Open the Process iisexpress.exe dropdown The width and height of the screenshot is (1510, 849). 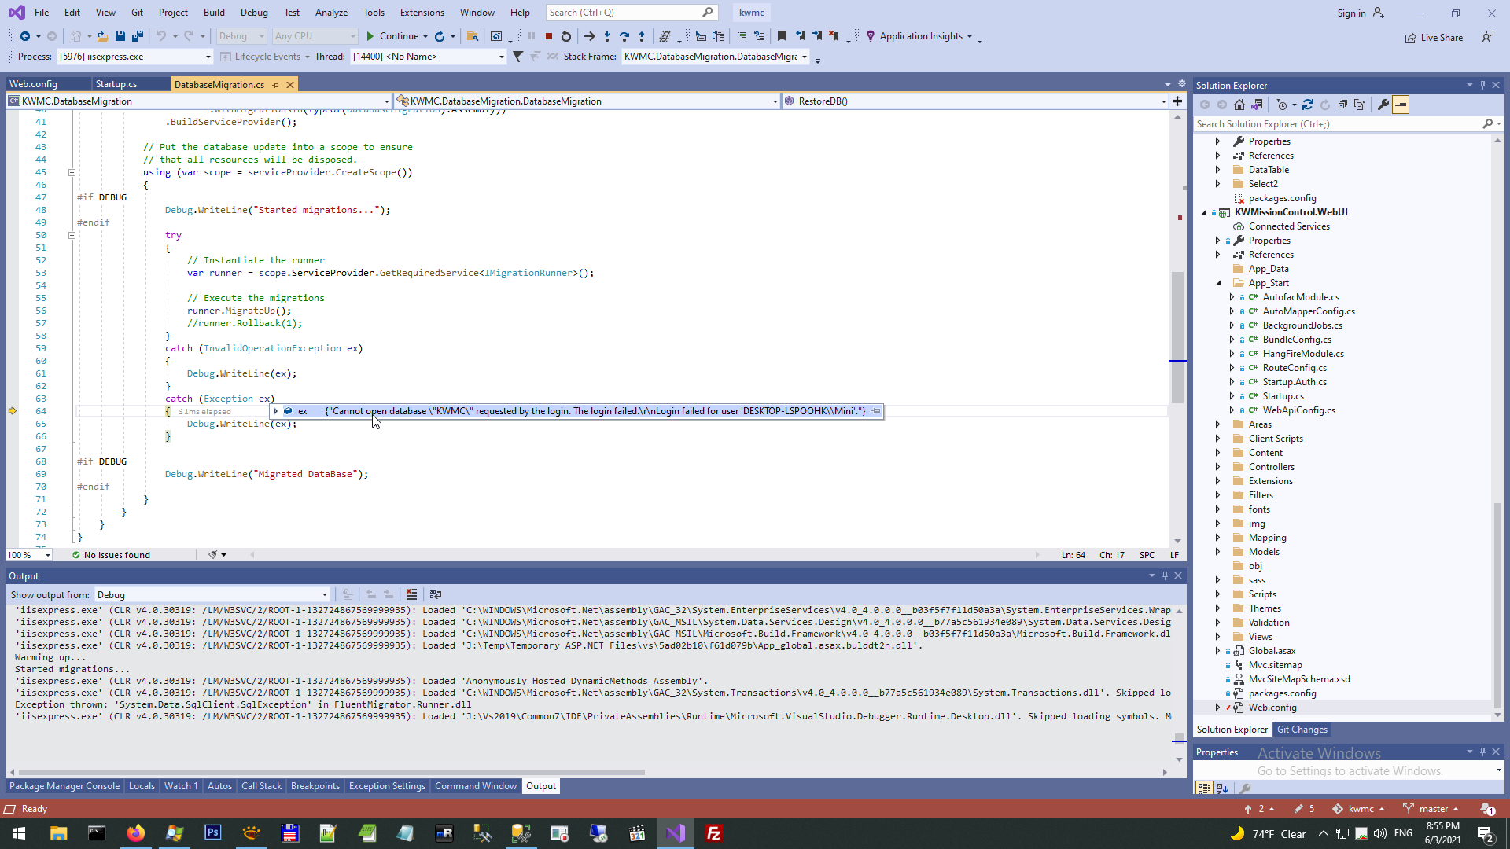(x=208, y=57)
